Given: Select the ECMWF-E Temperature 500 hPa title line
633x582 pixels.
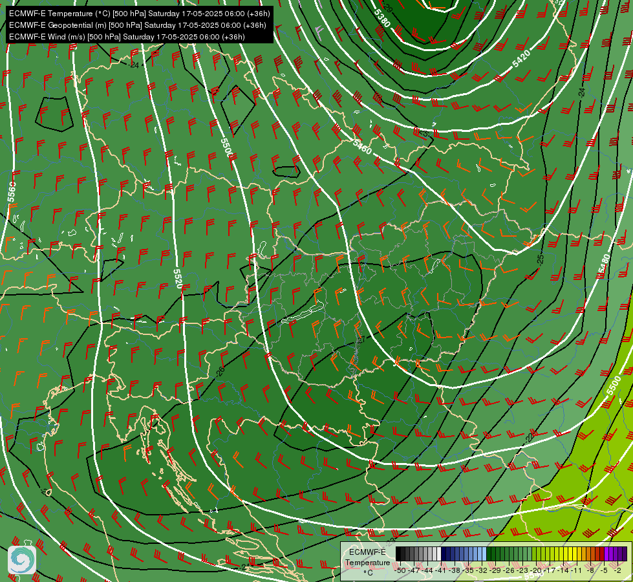Looking at the screenshot, I should tap(139, 14).
